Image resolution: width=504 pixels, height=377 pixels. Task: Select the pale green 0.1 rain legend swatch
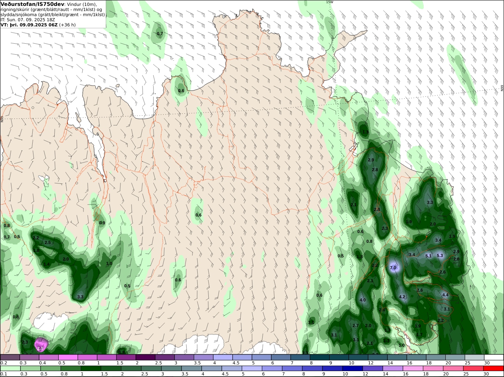point(10,368)
